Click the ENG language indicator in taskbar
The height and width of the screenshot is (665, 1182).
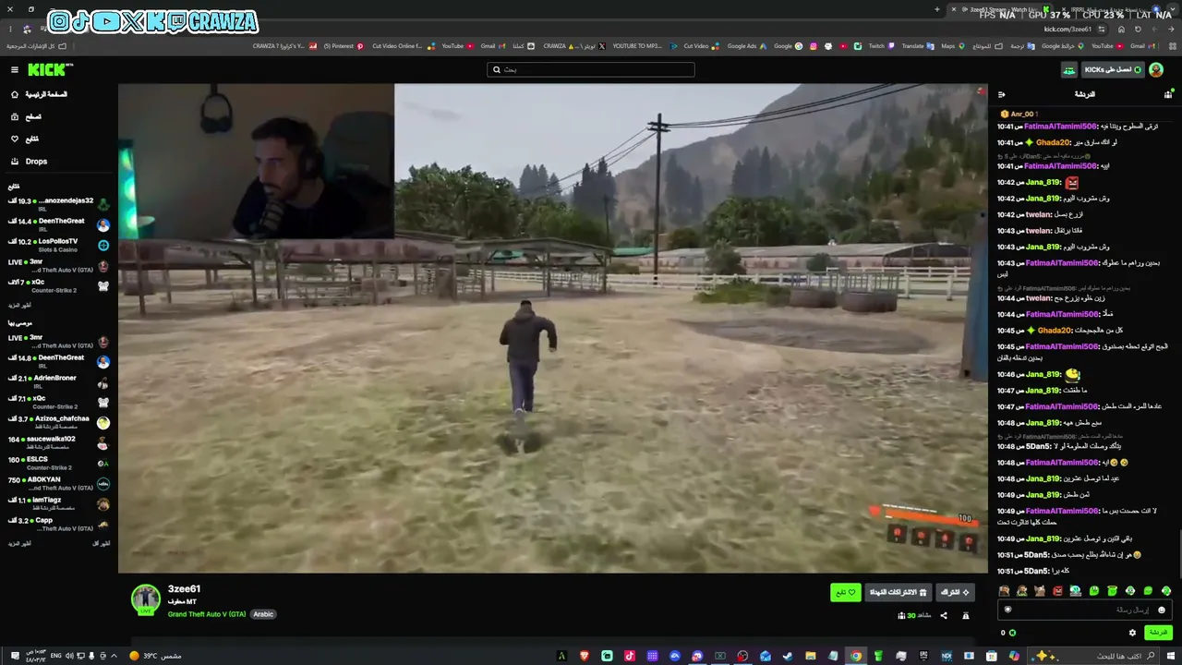point(56,656)
